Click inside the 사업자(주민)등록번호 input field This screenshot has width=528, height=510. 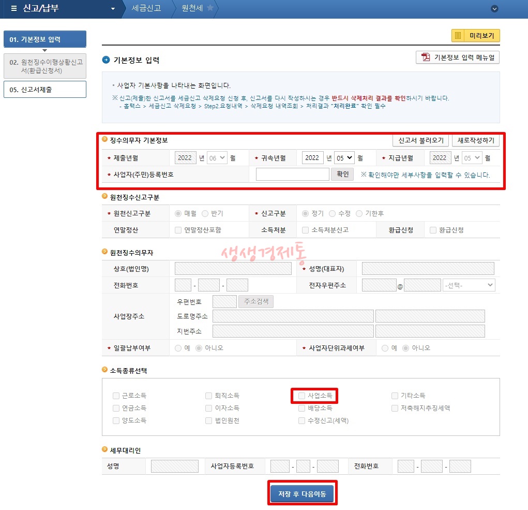pyautogui.click(x=292, y=174)
